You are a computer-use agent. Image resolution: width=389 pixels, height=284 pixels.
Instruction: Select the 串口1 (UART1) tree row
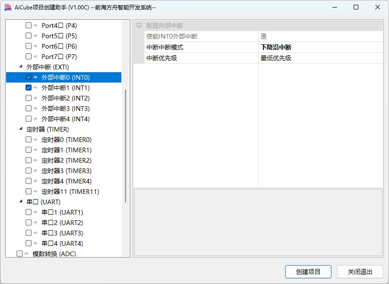[62, 212]
